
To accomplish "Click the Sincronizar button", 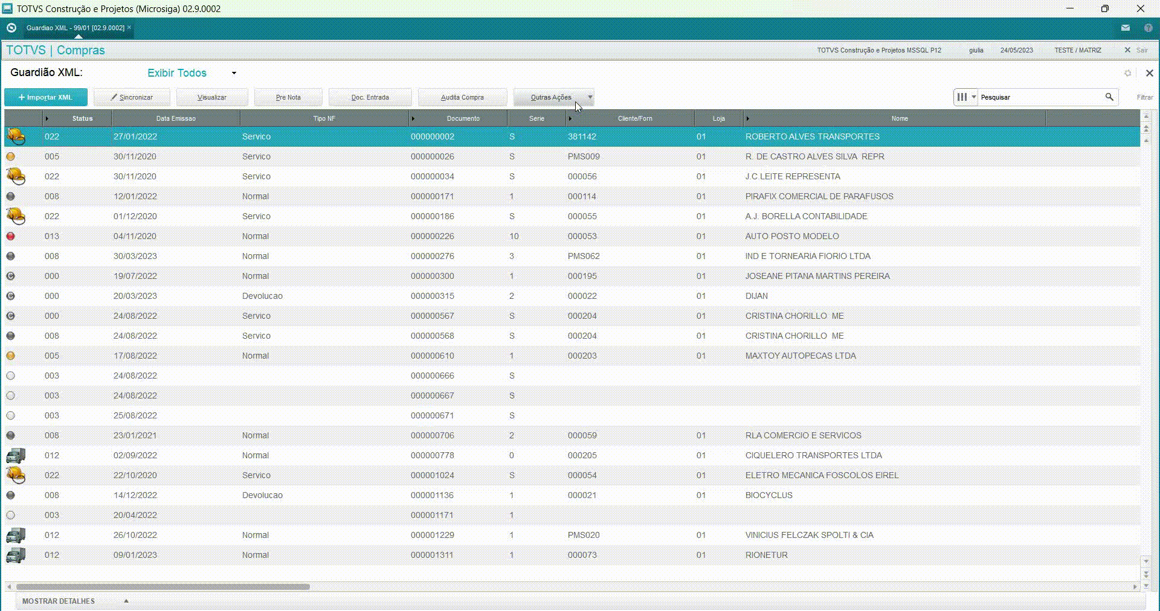I will (132, 97).
